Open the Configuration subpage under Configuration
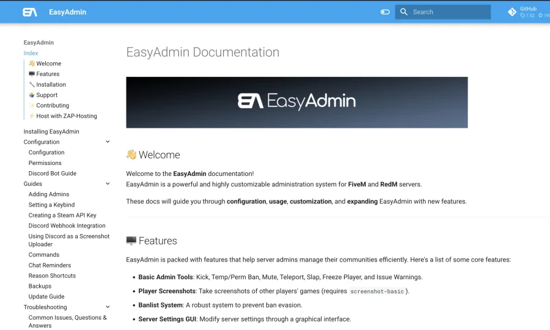Screen dimensions: 550x330 [46, 153]
